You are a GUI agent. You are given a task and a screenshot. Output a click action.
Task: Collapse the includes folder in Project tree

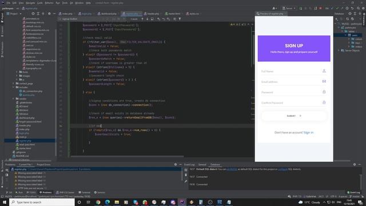click(13, 87)
